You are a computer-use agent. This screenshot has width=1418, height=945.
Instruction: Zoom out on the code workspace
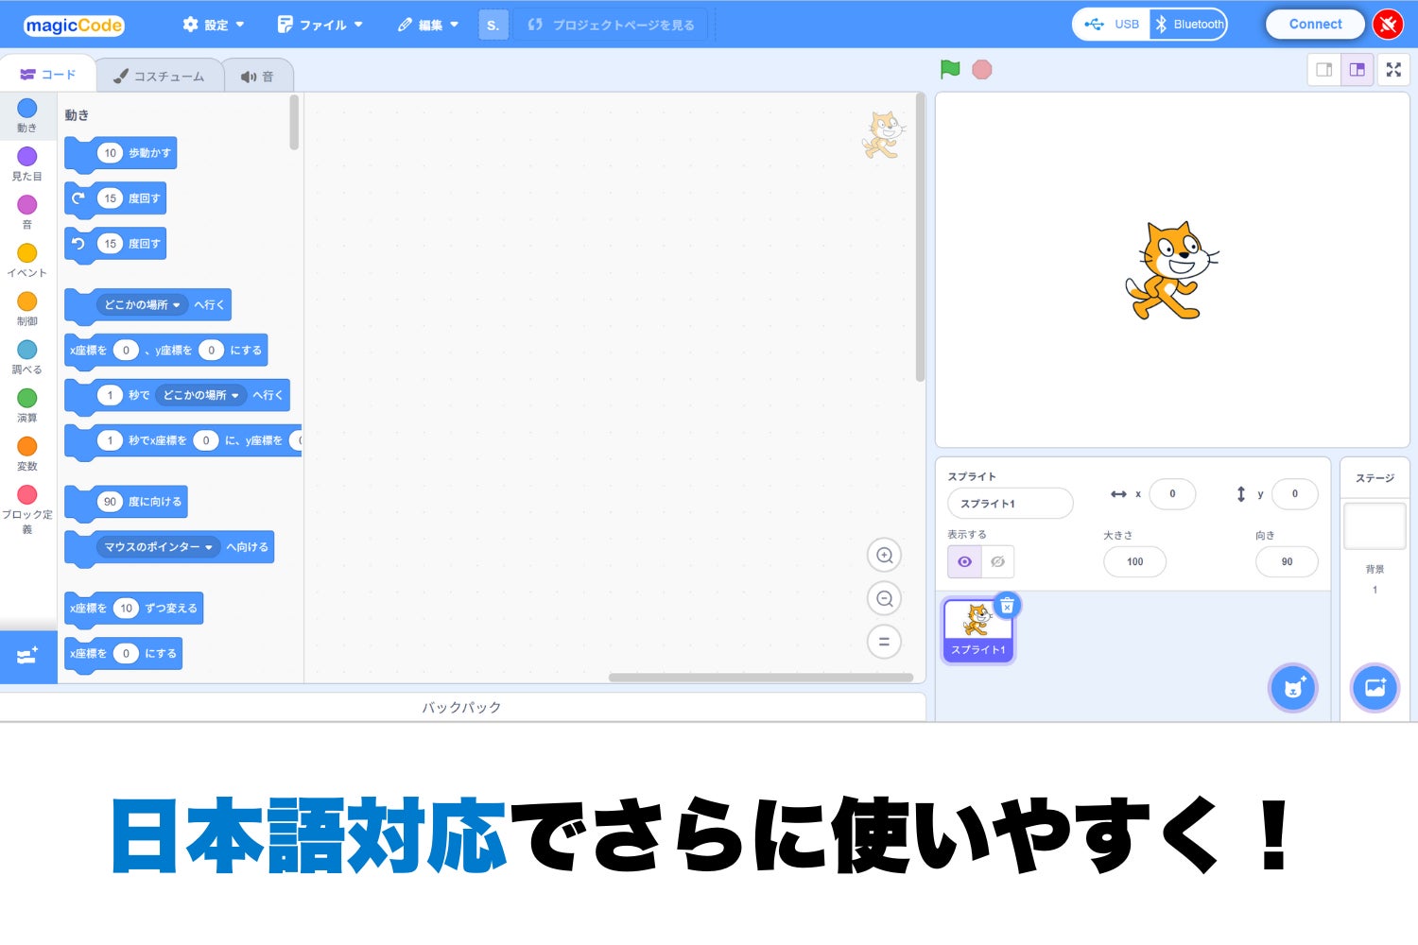tap(884, 598)
